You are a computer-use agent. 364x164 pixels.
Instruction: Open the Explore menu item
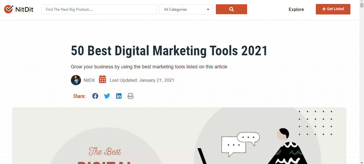pyautogui.click(x=296, y=9)
